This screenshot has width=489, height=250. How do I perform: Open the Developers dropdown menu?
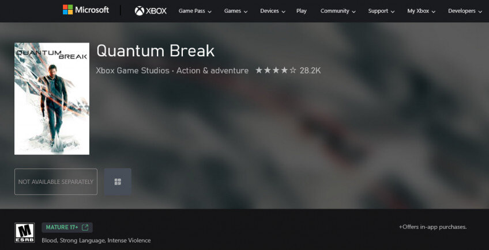point(465,11)
